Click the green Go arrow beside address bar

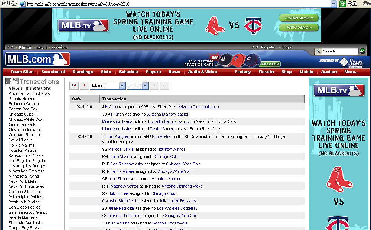coord(342,4)
